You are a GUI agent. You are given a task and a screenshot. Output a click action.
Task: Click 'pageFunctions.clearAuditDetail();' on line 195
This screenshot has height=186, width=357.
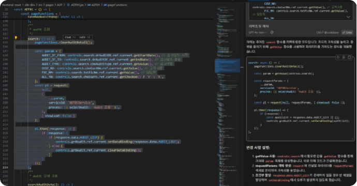point(64,42)
